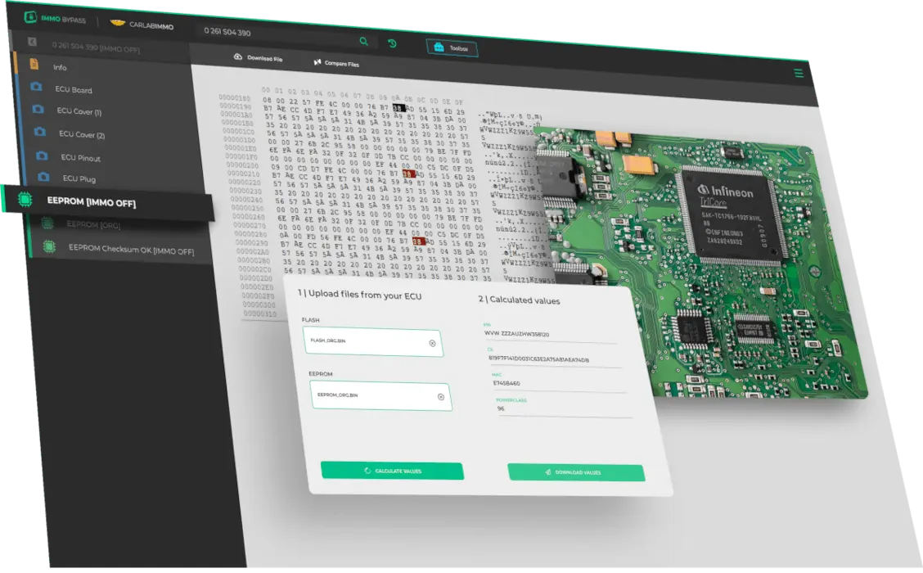This screenshot has width=923, height=573.
Task: Click the EEPROM Checksum OK chip icon
Action: pyautogui.click(x=47, y=247)
